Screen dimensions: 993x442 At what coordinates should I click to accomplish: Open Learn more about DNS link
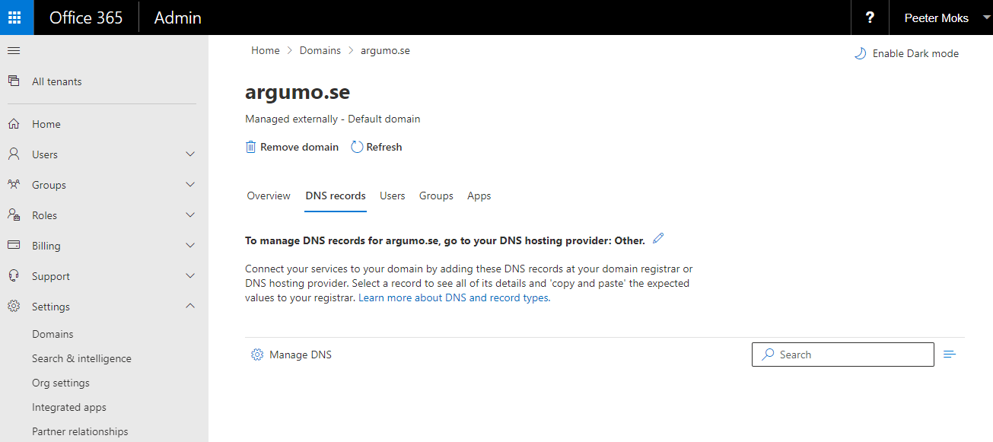coord(454,298)
